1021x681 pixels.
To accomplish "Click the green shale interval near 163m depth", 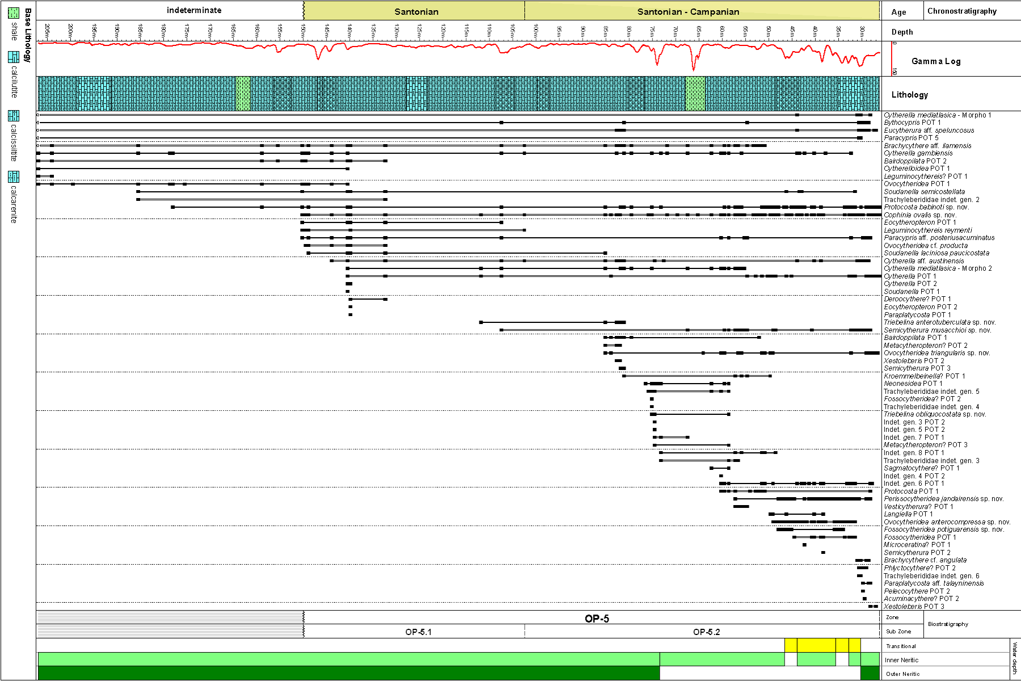I will click(243, 94).
